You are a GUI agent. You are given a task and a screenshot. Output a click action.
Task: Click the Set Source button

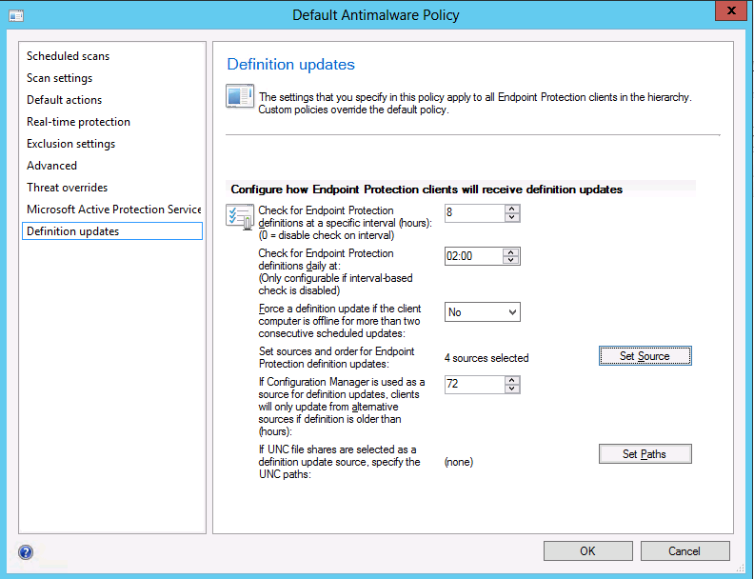pyautogui.click(x=645, y=356)
